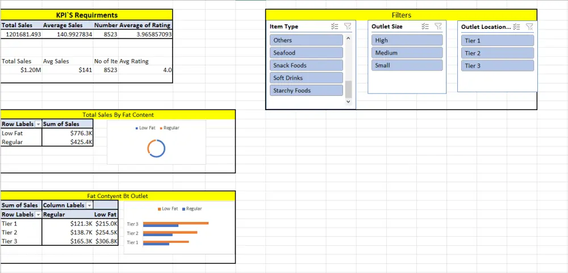This screenshot has height=273, width=568.
Task: Toggle Tier 2 in Outlet Location slicer
Action: 498,53
